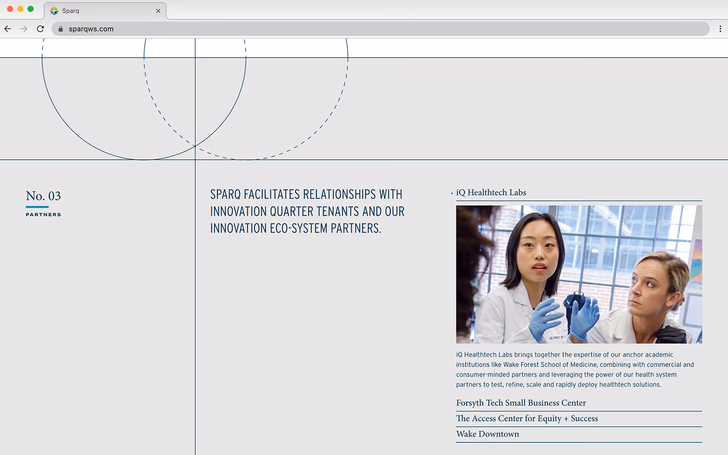Click the address bar showing sparqws.com
This screenshot has height=455, width=728.
pyautogui.click(x=380, y=29)
